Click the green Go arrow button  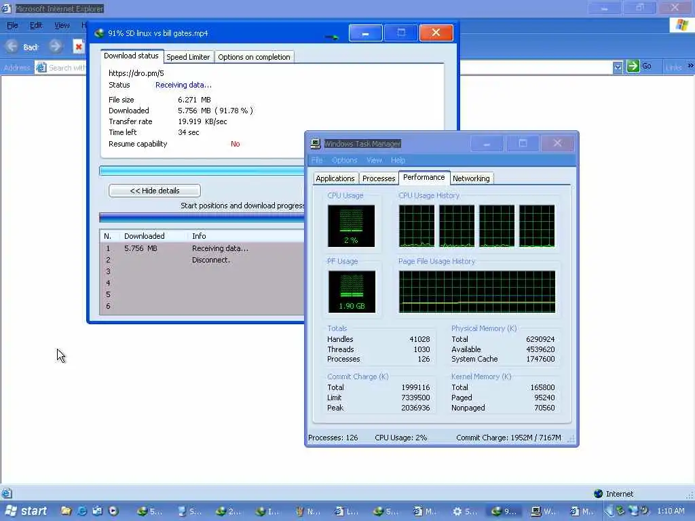coord(633,66)
